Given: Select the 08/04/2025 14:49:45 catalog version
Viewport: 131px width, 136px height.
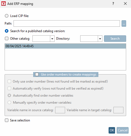Looking at the screenshot, I should coord(65,46).
